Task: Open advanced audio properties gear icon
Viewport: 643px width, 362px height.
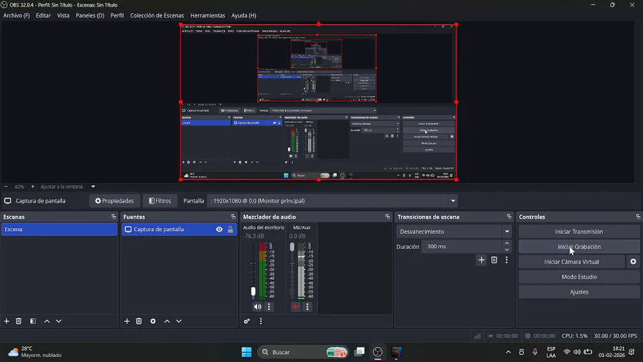Action: pos(246,321)
